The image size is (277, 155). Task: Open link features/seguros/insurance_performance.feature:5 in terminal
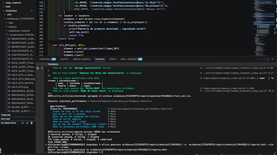(x=141, y=109)
